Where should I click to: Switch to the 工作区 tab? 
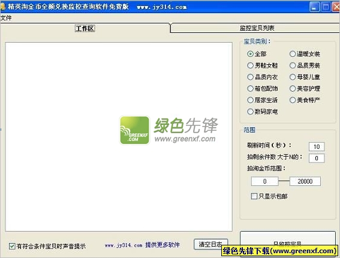pos(85,28)
